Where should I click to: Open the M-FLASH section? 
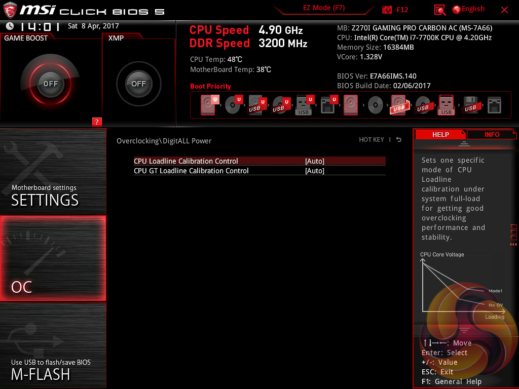53,345
